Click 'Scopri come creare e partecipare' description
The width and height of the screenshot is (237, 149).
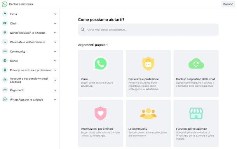click(148, 134)
